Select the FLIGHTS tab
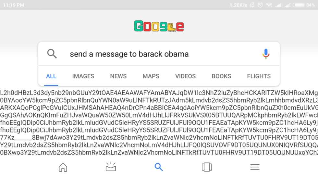This screenshot has width=318, height=179. (x=259, y=76)
